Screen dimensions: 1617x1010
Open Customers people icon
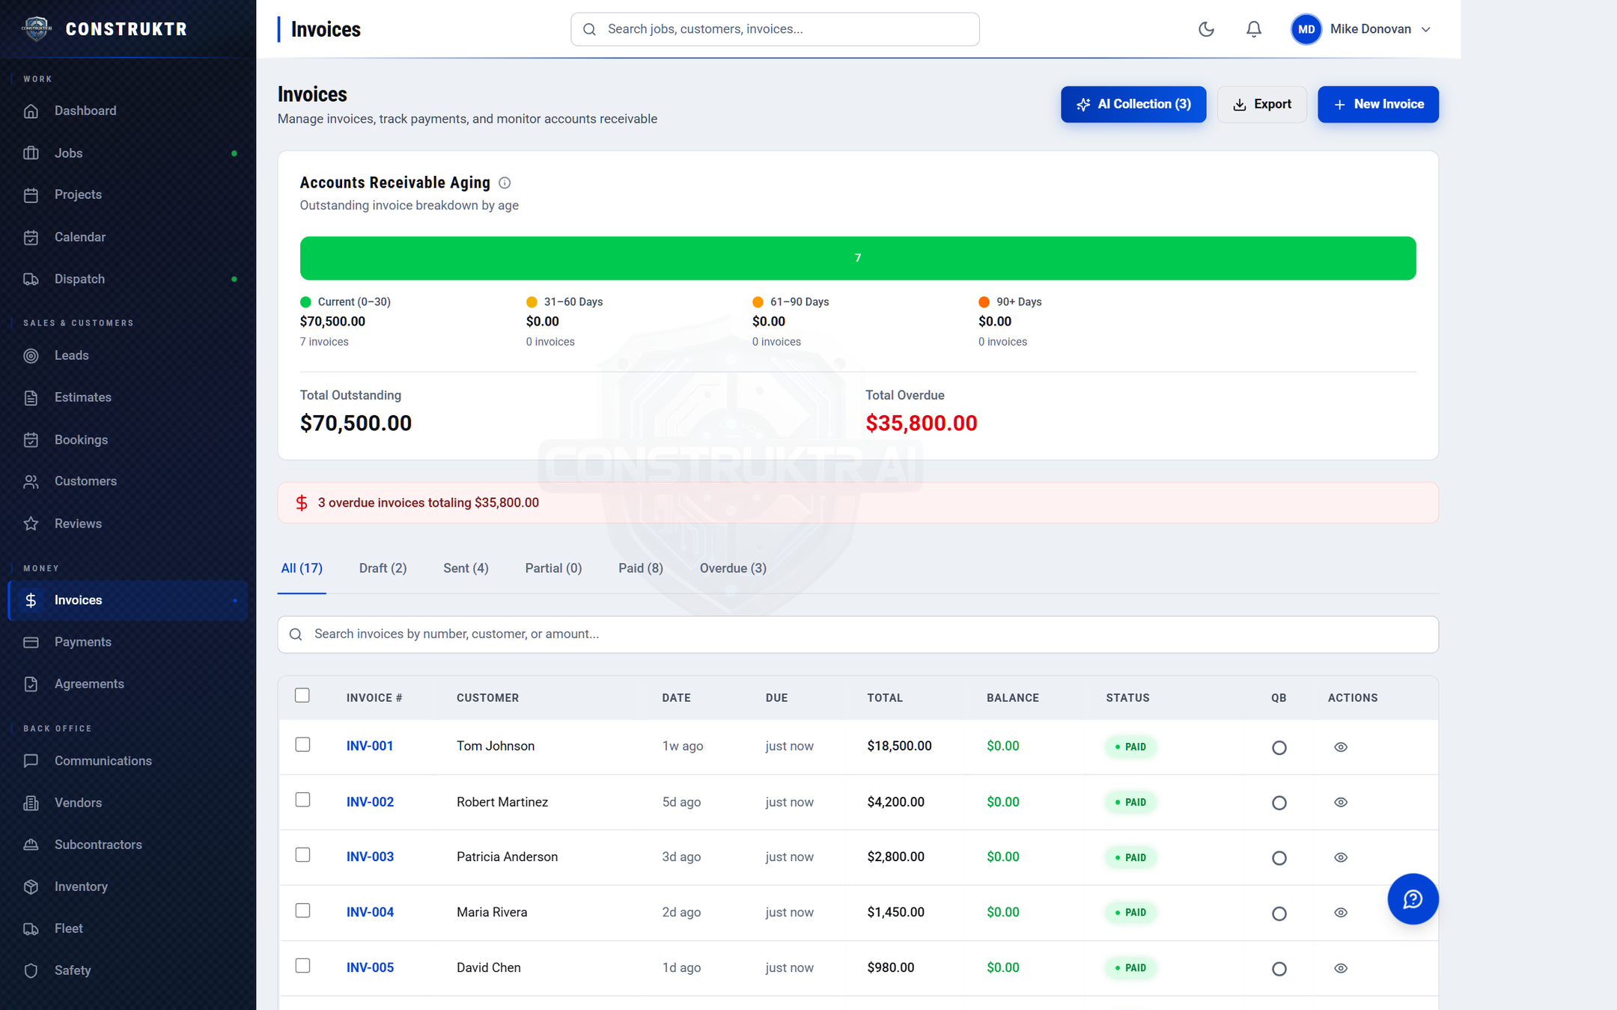pyautogui.click(x=31, y=481)
